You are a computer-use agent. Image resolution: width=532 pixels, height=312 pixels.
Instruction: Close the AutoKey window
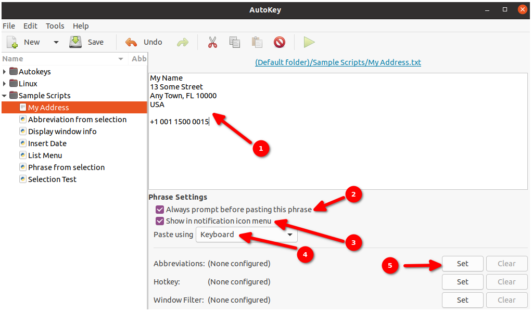523,9
